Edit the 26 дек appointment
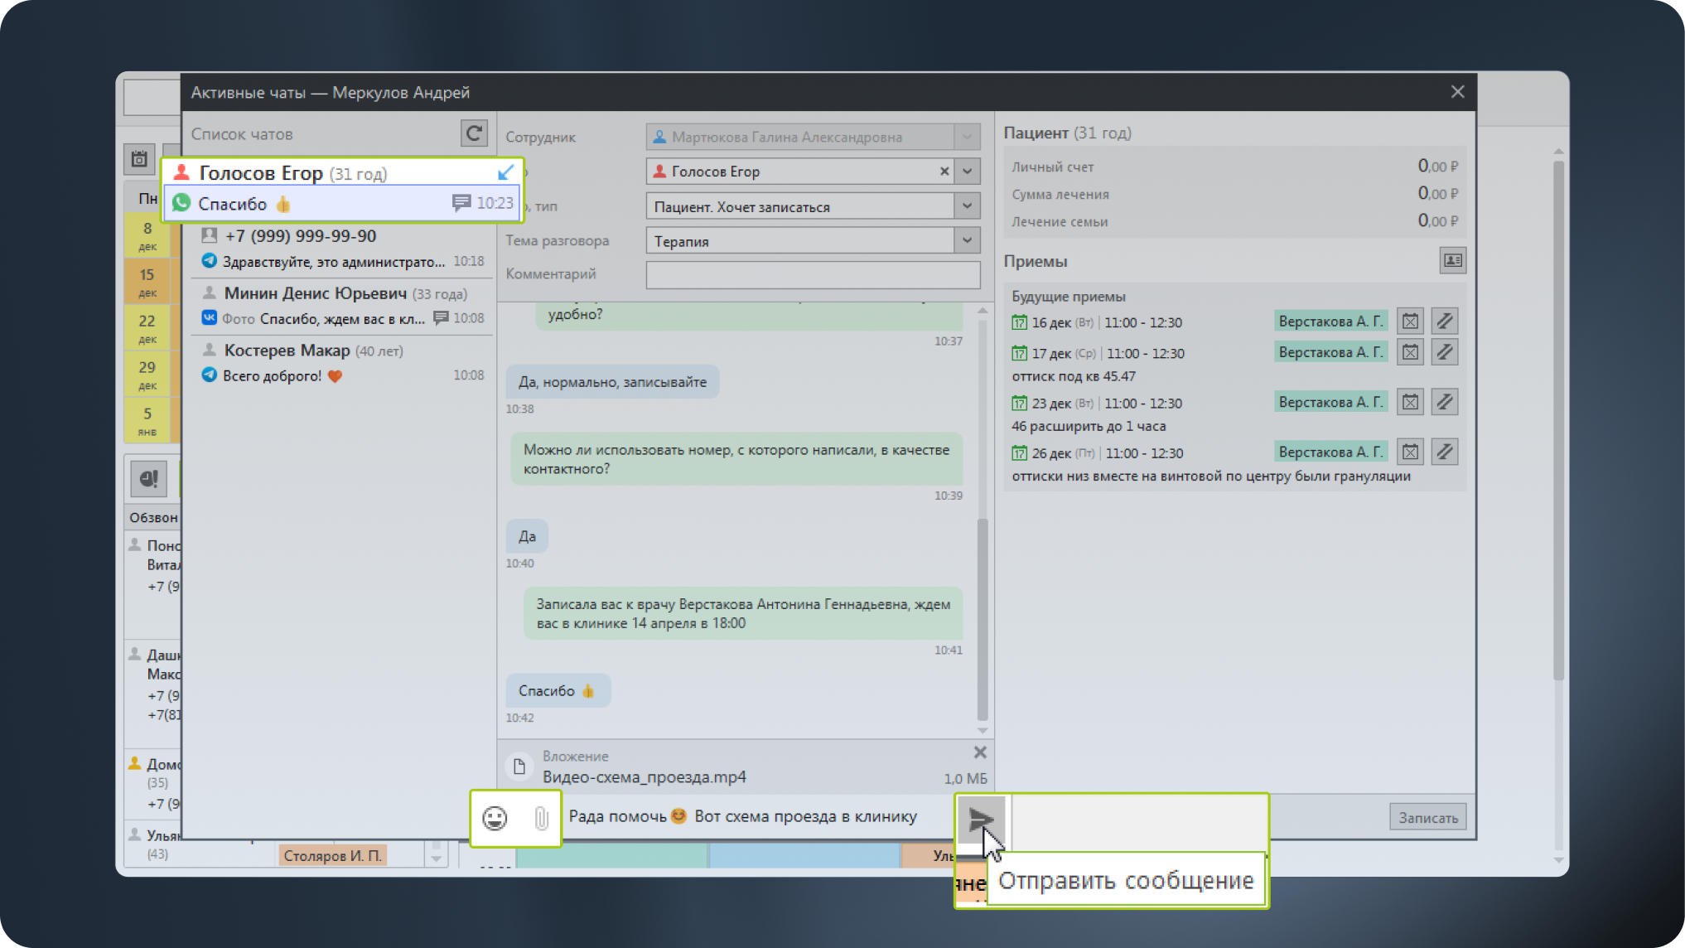 point(1445,452)
